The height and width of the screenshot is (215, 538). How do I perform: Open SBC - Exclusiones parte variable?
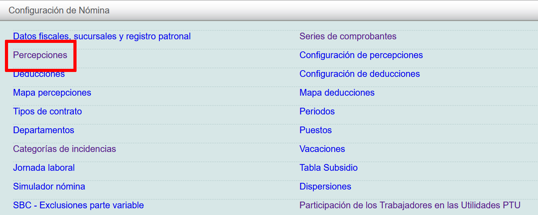tap(78, 205)
